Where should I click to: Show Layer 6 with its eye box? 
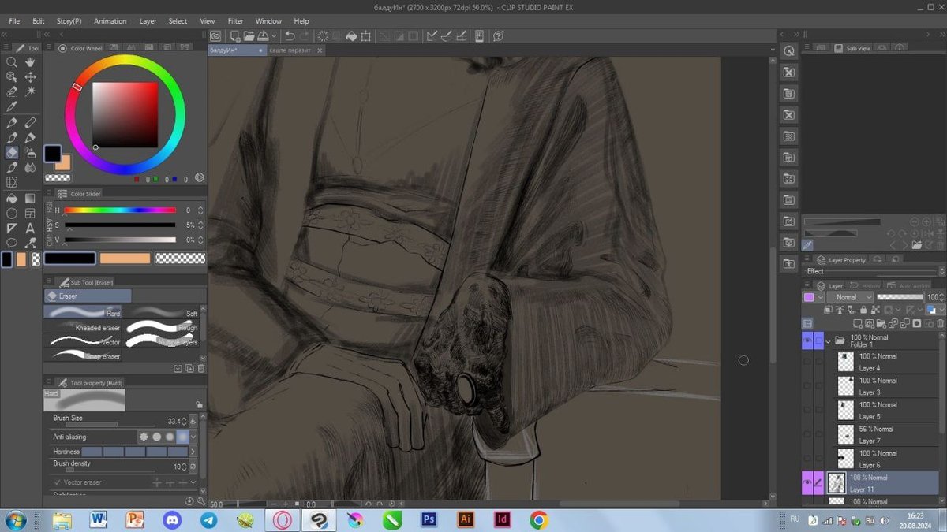[807, 459]
